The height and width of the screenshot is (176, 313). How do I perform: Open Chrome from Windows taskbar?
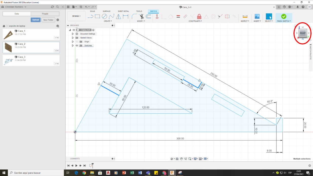84,173
